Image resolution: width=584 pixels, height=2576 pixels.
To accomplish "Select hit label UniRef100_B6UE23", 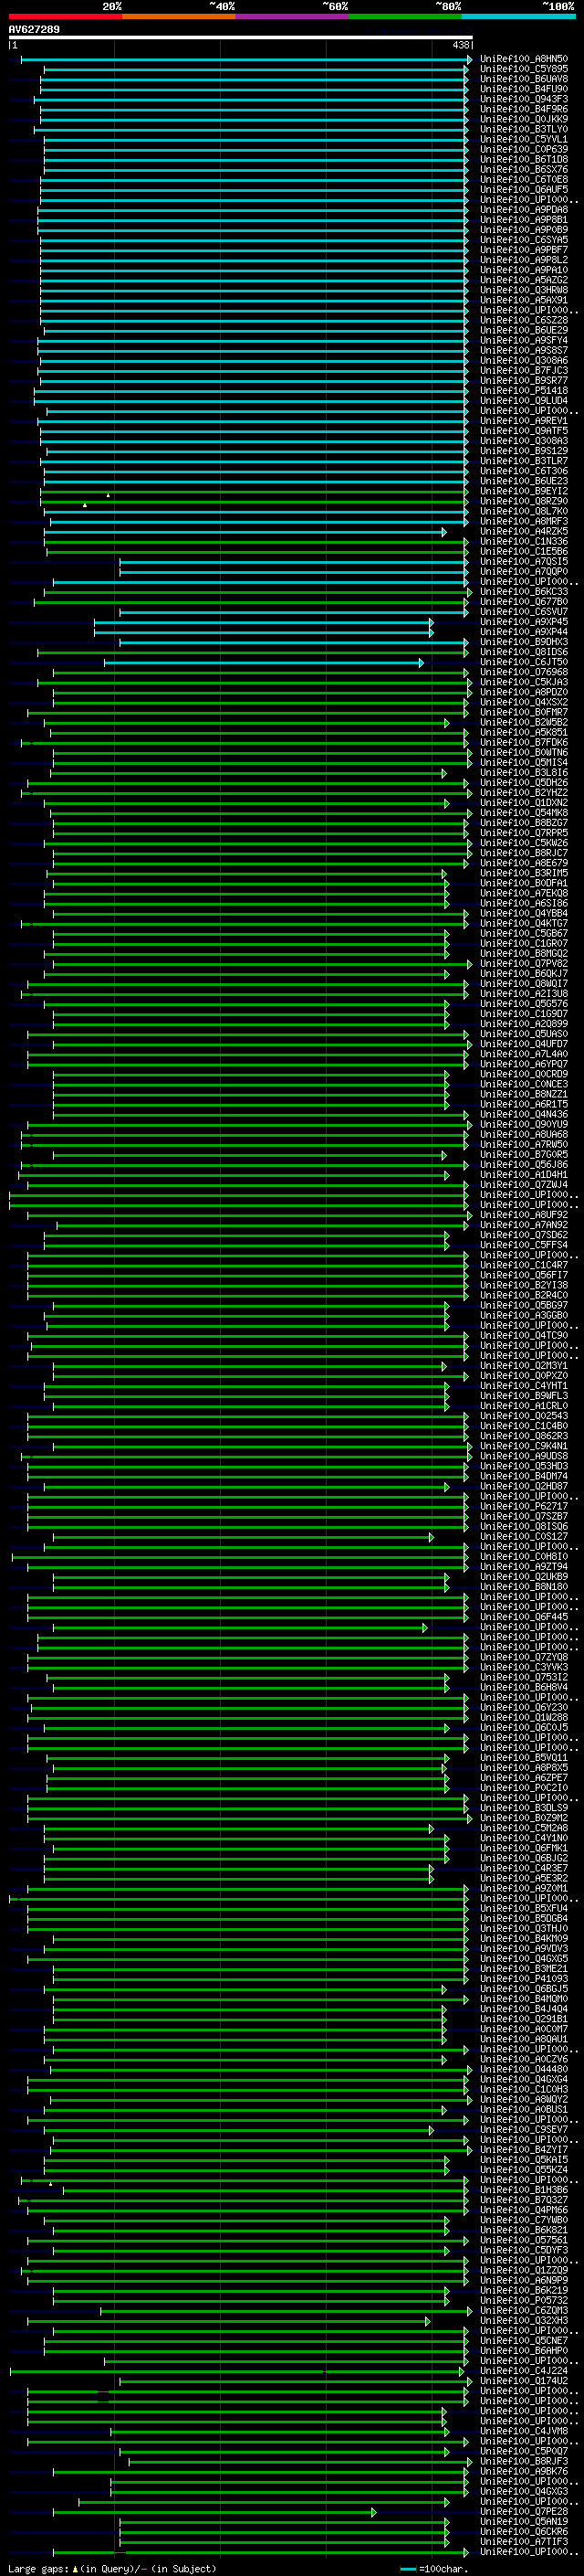I will (524, 481).
